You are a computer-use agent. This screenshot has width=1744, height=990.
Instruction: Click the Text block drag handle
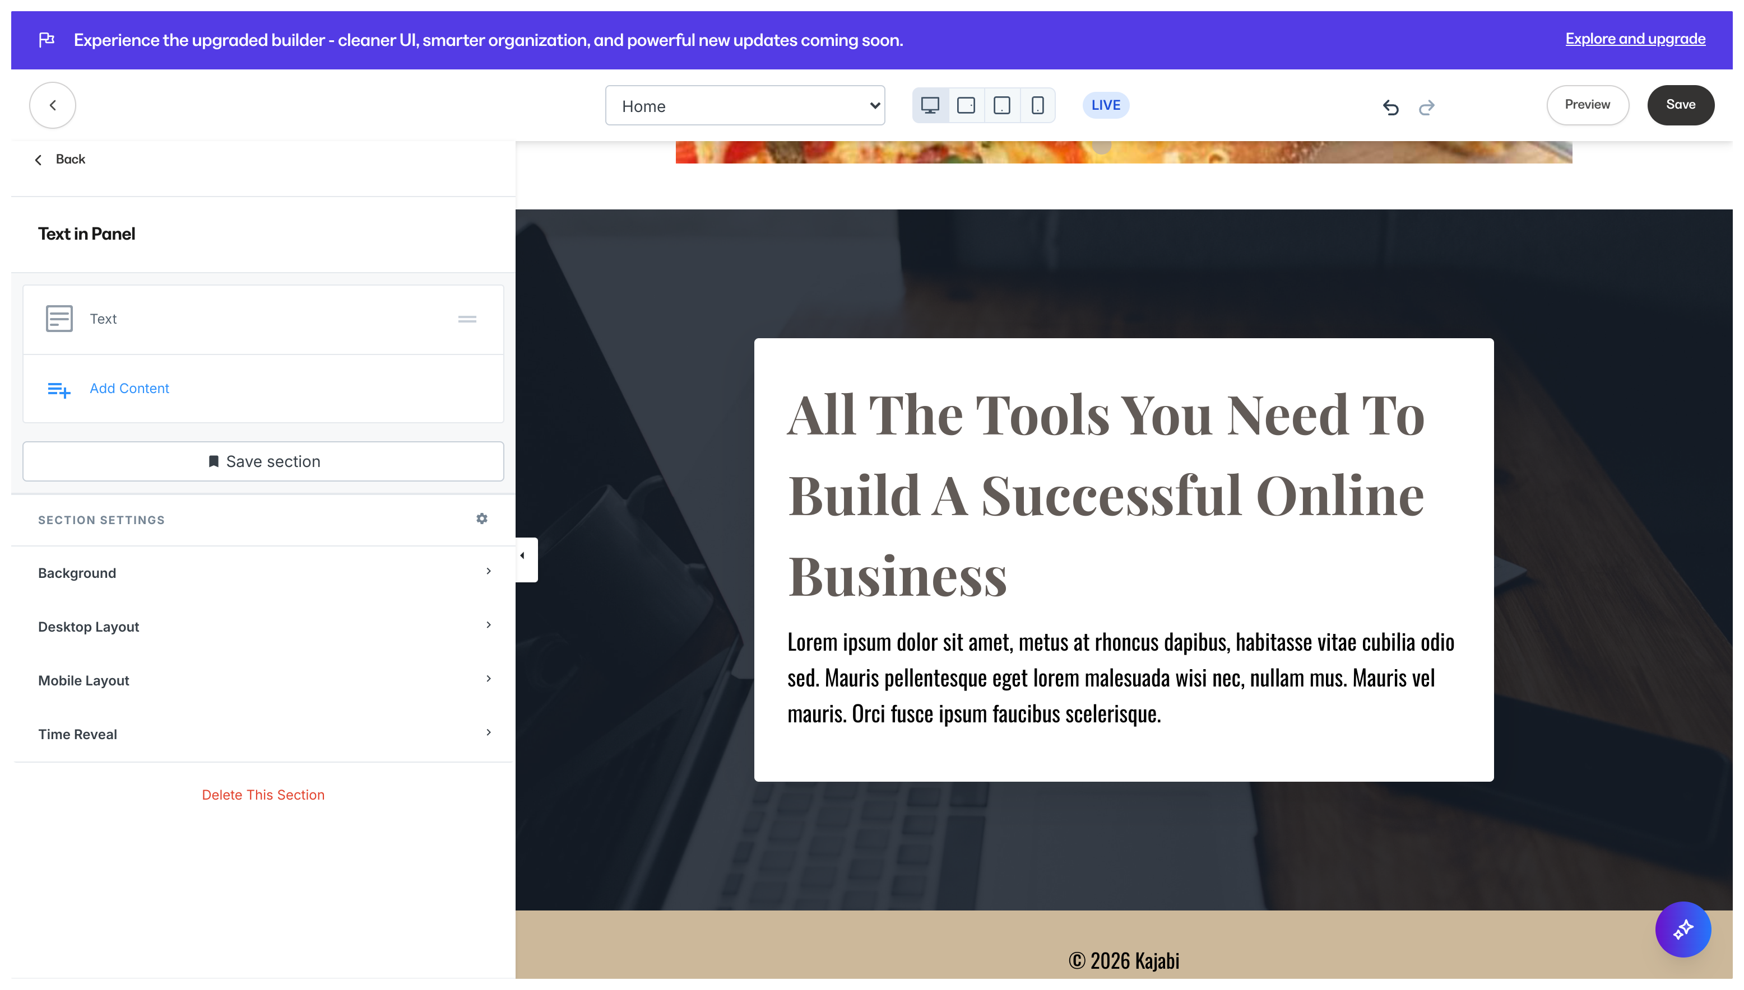pos(467,319)
